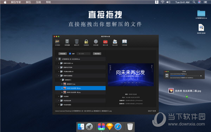Click the Siri icon in menu bar

(x=199, y=2)
